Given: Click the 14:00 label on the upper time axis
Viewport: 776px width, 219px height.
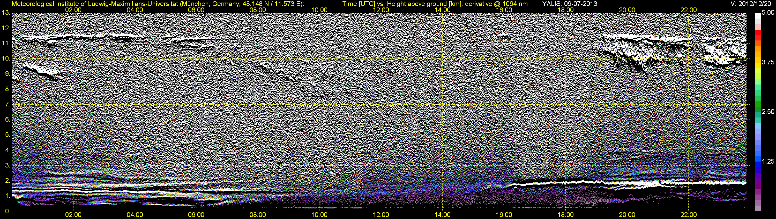Looking at the screenshot, I should tap(443, 10).
